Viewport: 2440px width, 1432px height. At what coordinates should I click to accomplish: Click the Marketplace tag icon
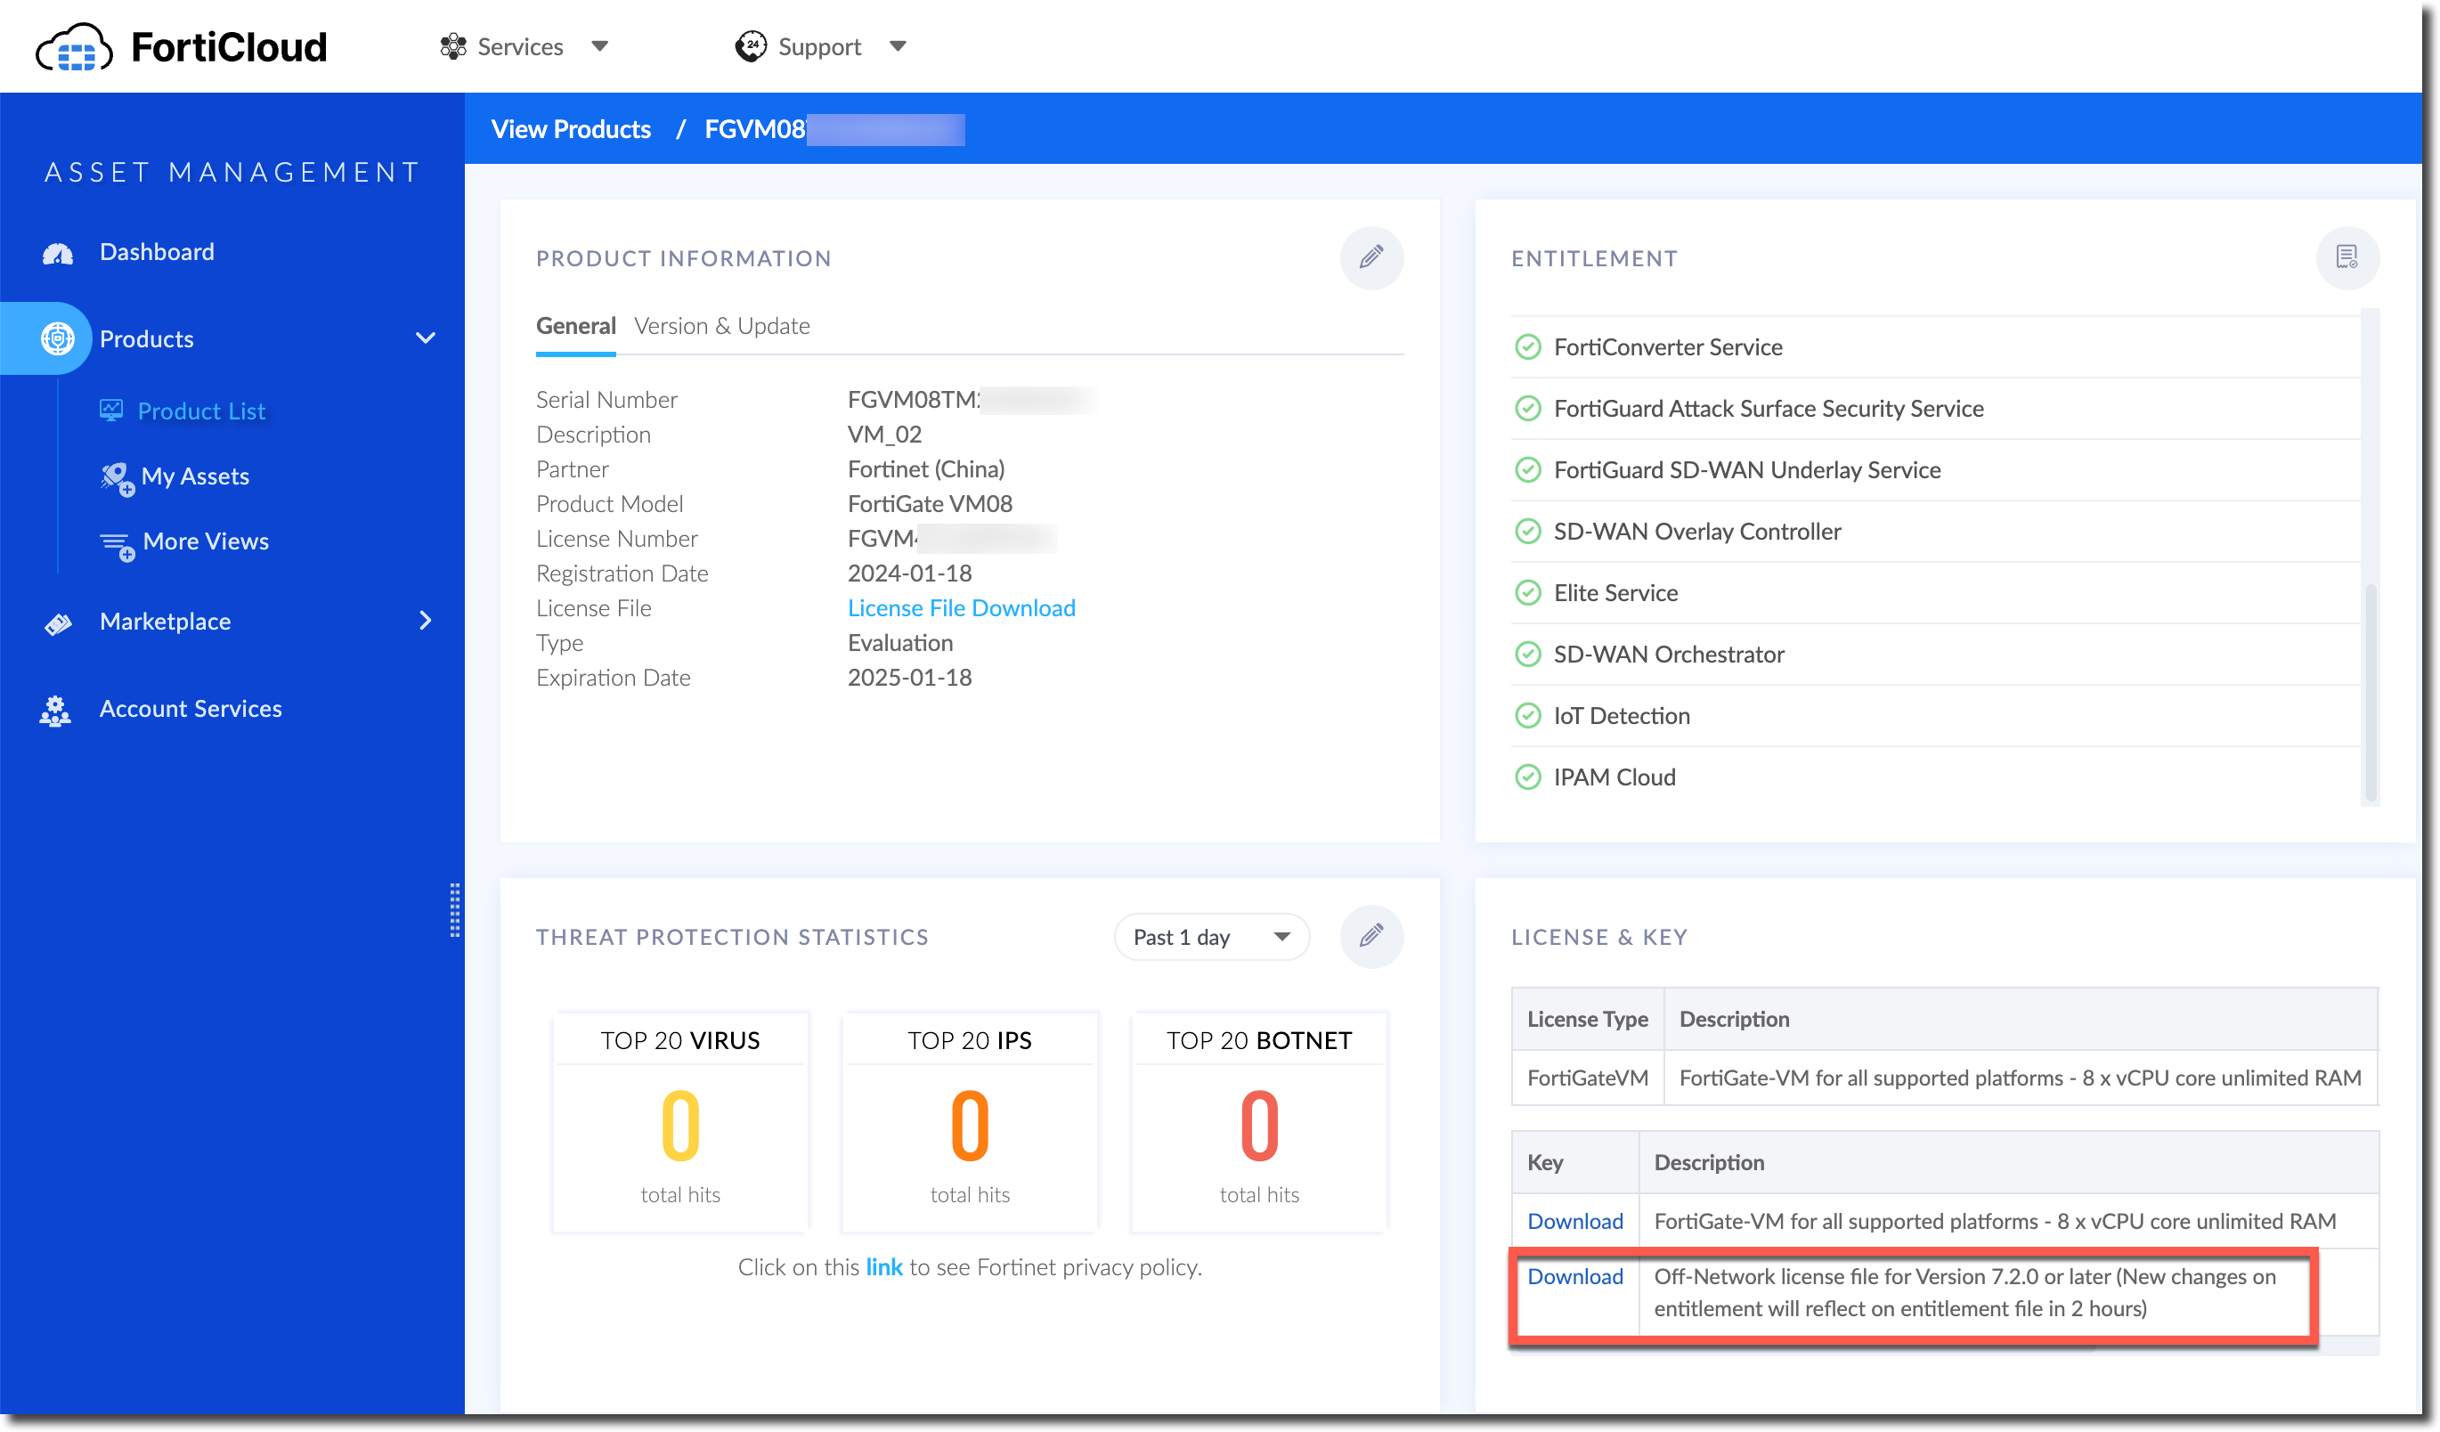(57, 622)
